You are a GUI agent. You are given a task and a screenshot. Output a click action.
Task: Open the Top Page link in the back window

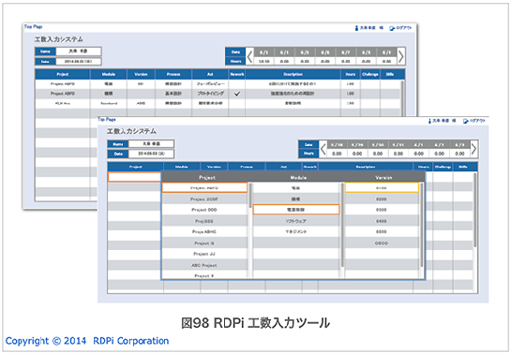pos(33,26)
